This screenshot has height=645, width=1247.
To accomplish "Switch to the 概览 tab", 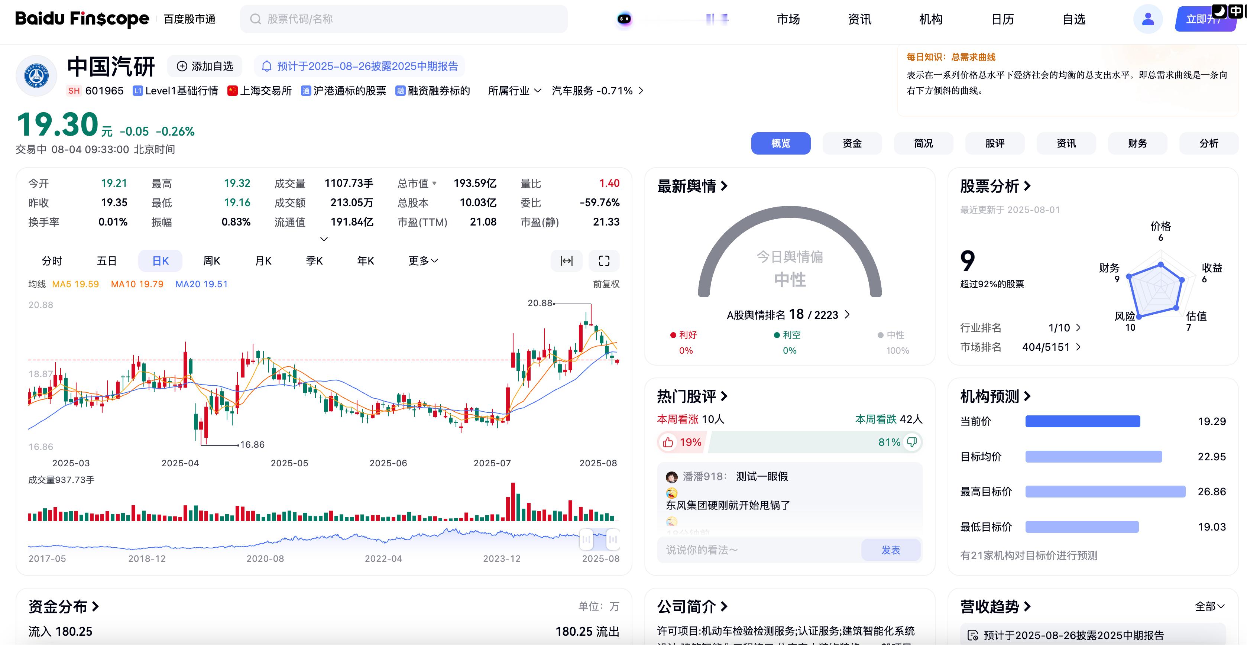I will pos(781,143).
